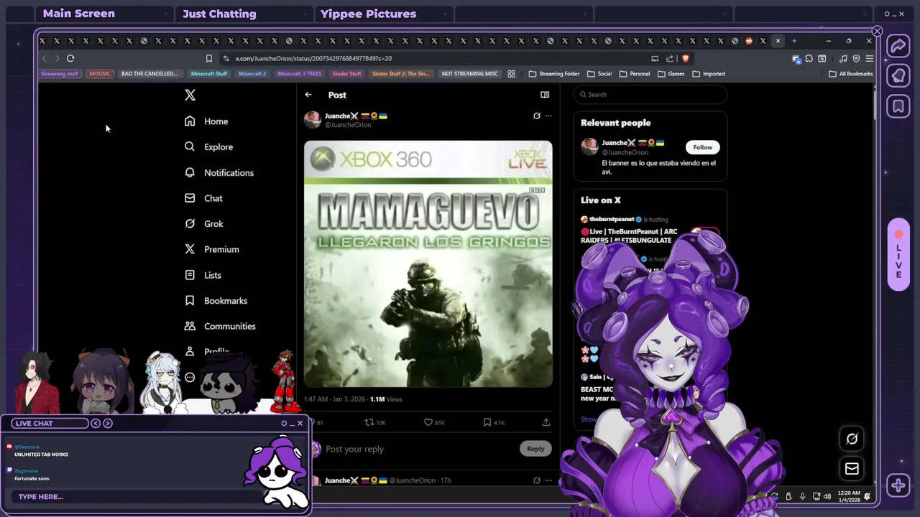
Task: Click the browser back arrow
Action: pos(45,58)
